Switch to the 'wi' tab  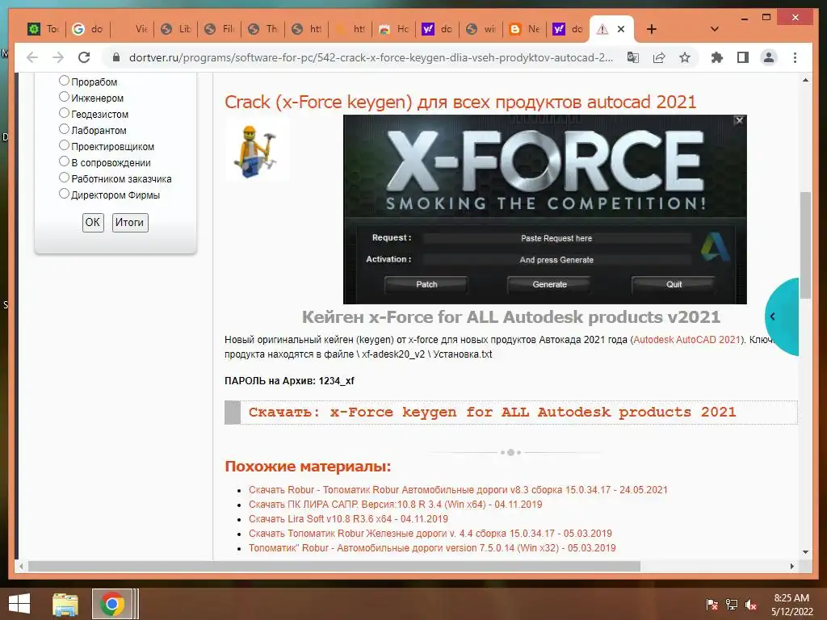(481, 29)
